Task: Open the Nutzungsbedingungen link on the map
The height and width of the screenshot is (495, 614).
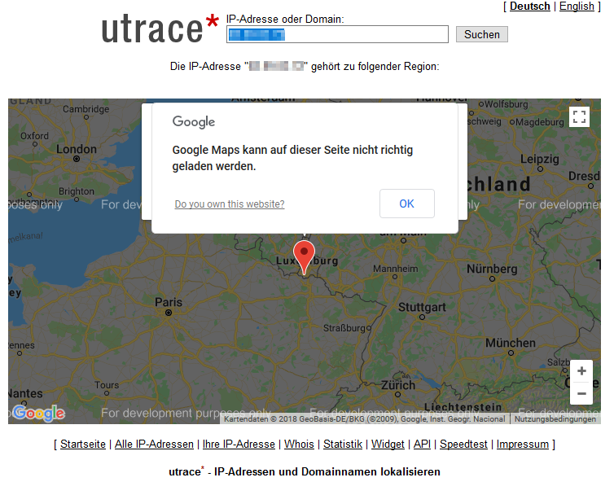Action: tap(555, 419)
